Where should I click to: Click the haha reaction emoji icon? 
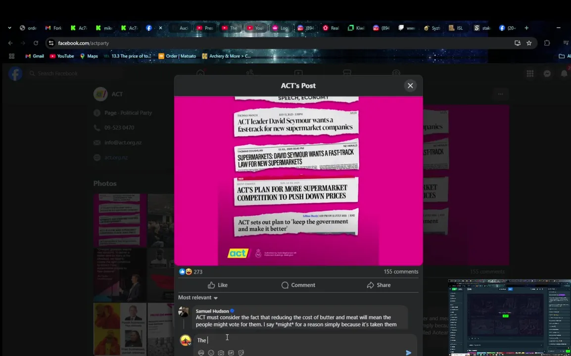click(189, 271)
